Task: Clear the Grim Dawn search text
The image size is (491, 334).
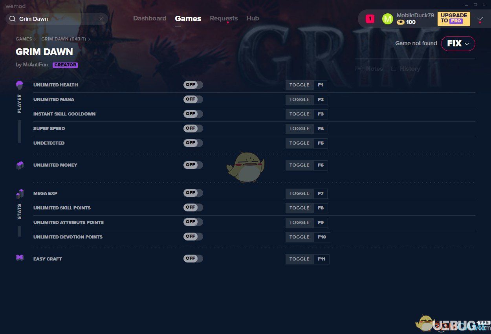Action: (x=101, y=19)
